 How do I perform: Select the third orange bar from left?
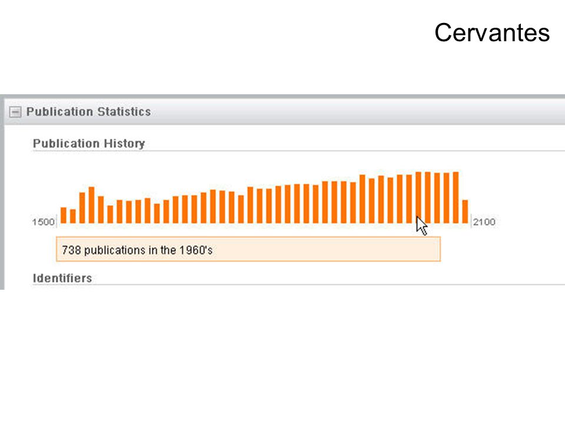click(x=82, y=208)
